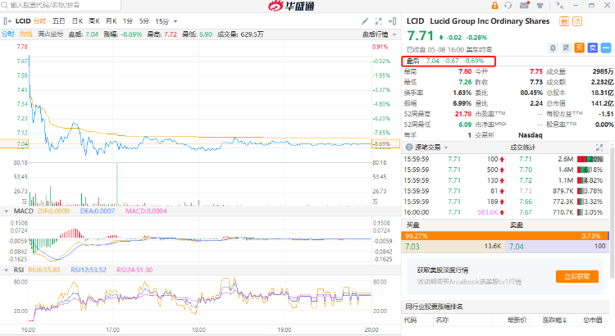This screenshot has height=336, width=615.
Task: Toggle 满占坐标 coordinate mode
Action: point(50,34)
